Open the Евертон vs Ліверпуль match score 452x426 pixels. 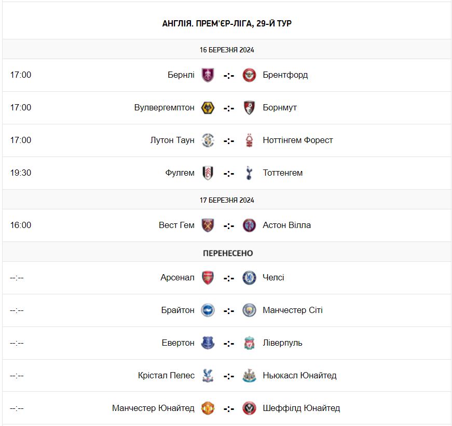point(229,344)
